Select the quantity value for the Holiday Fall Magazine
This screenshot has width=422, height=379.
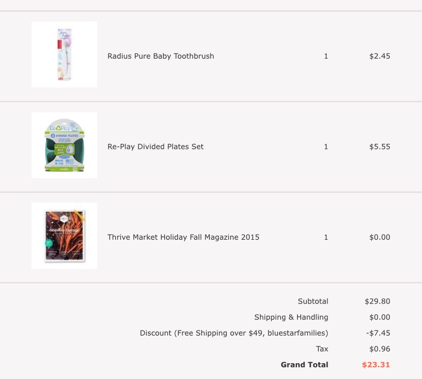326,237
